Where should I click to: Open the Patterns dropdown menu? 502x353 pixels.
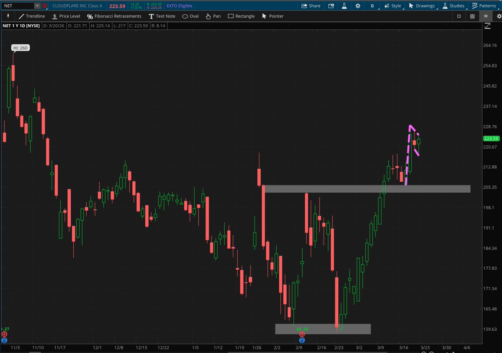(x=484, y=6)
